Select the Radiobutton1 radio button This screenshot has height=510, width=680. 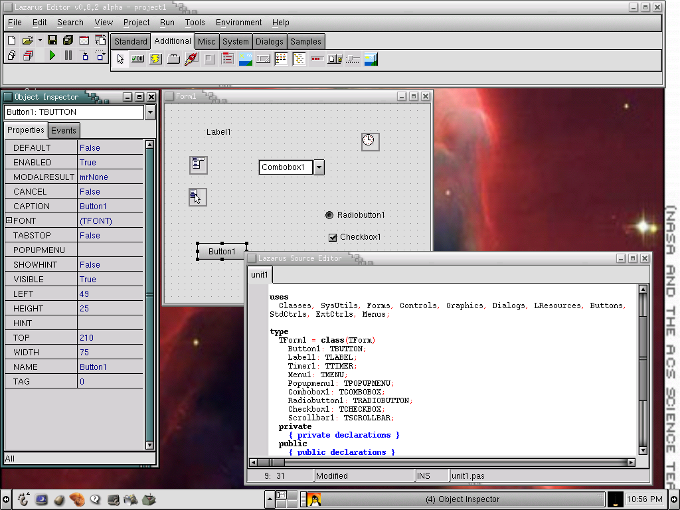(x=329, y=215)
